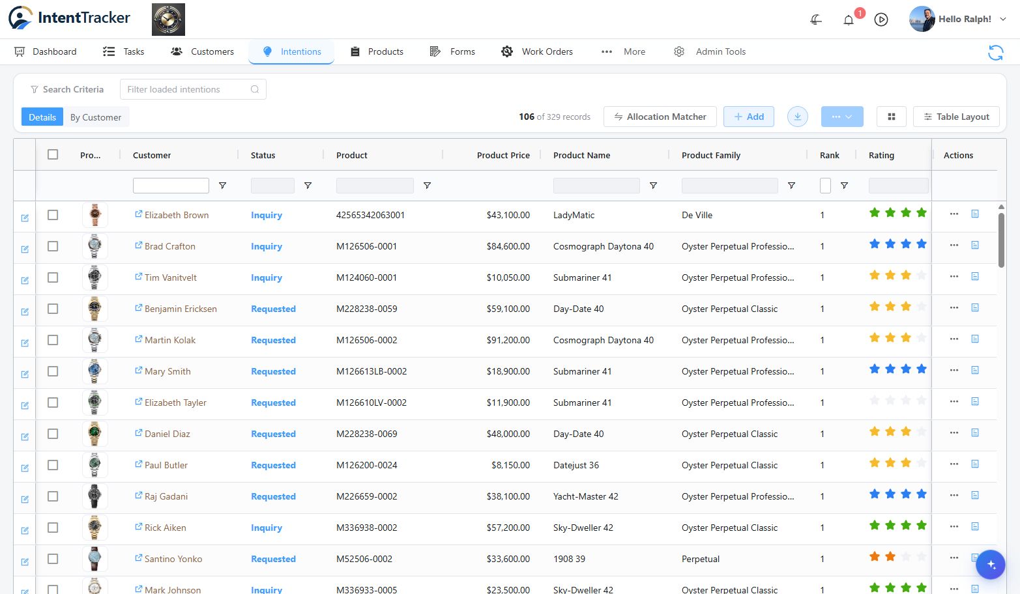Check the Daniel Diaz row checkbox
This screenshot has height=594, width=1020.
point(53,434)
